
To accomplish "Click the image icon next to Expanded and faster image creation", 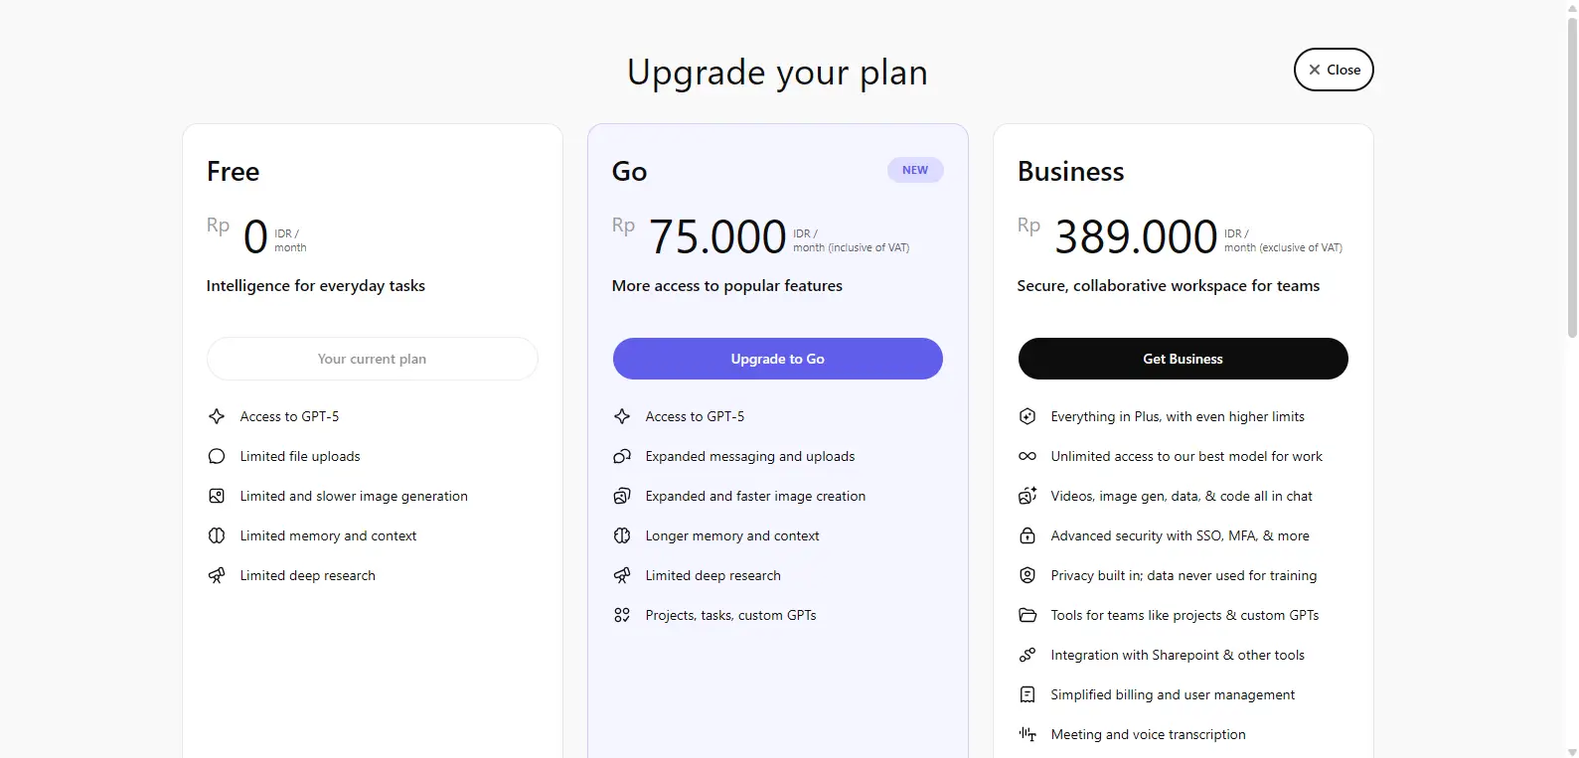I will pyautogui.click(x=622, y=496).
